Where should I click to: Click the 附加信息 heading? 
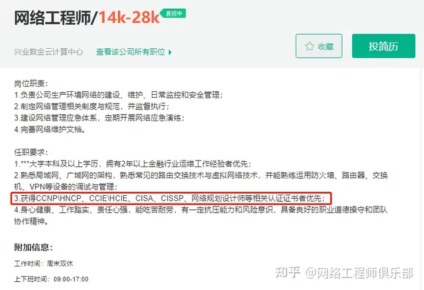click(x=33, y=247)
